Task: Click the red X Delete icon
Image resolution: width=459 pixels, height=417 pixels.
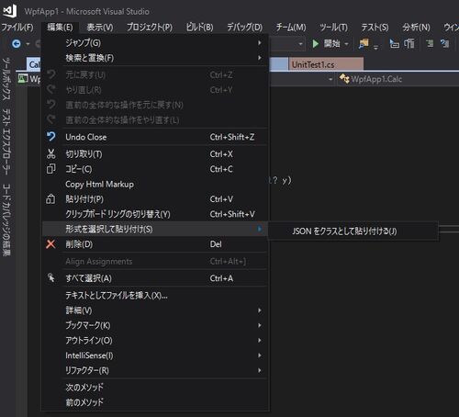Action: point(50,244)
